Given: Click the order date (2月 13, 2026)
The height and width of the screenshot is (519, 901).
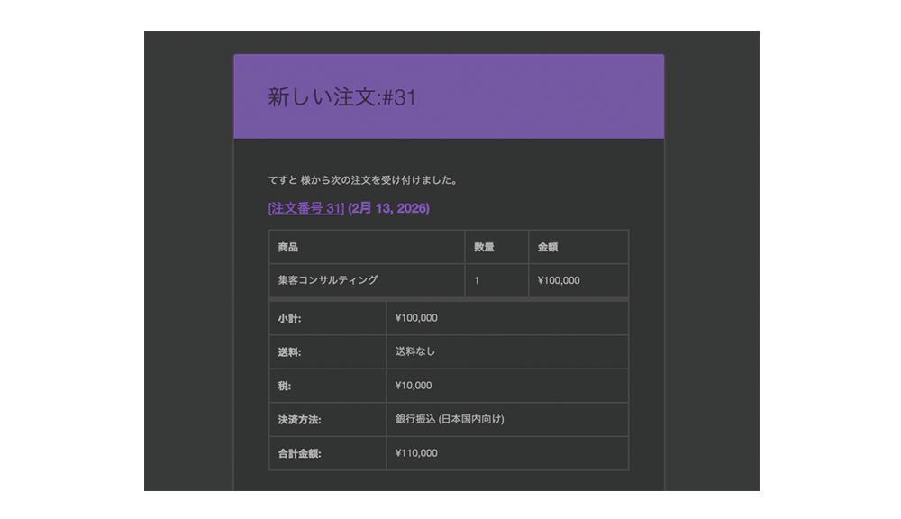Looking at the screenshot, I should [388, 208].
